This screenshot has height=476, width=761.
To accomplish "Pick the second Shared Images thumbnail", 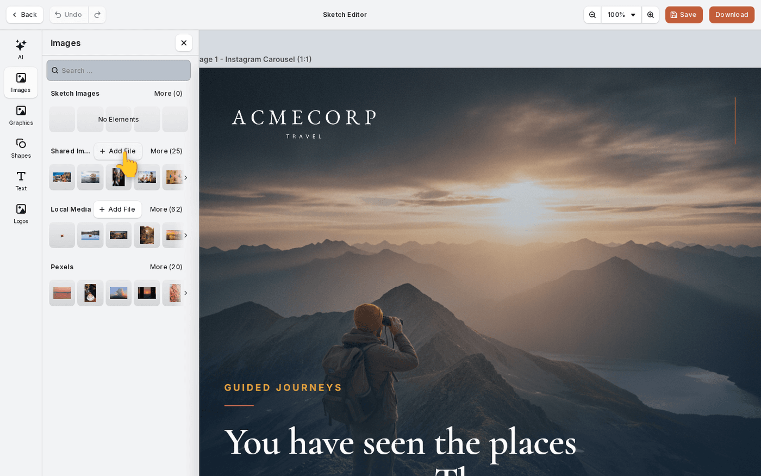I will (x=90, y=177).
